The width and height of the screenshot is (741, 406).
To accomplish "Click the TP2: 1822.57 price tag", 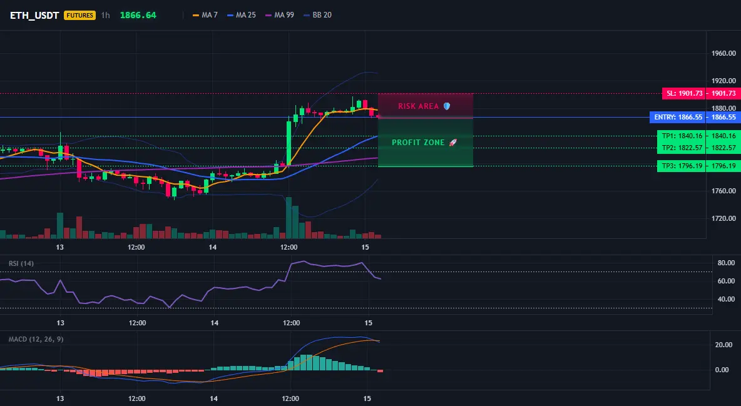I will 698,148.
